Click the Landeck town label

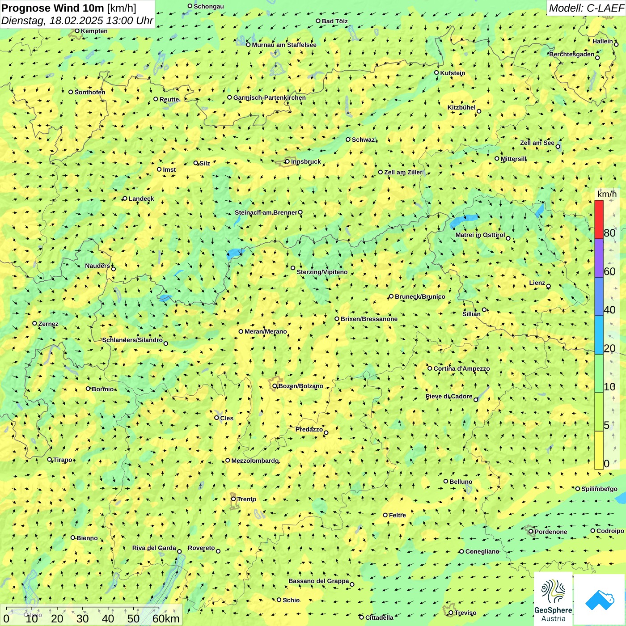(x=141, y=199)
